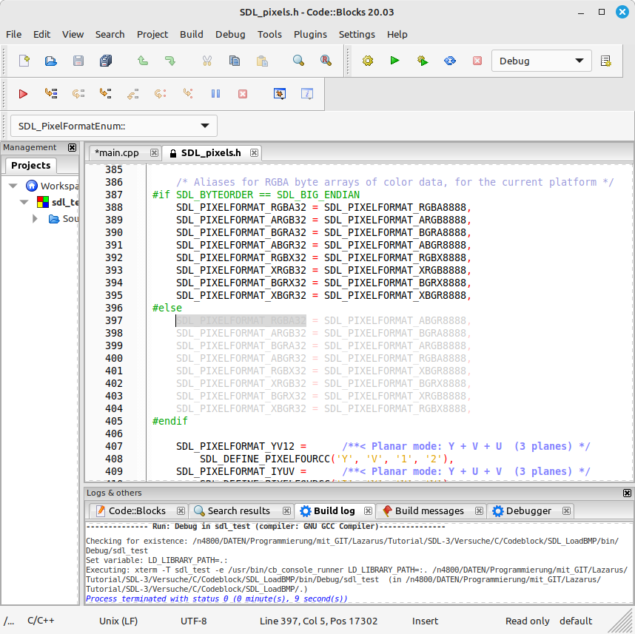Image resolution: width=635 pixels, height=634 pixels.
Task: Click the Cut scissors icon
Action: tap(207, 61)
